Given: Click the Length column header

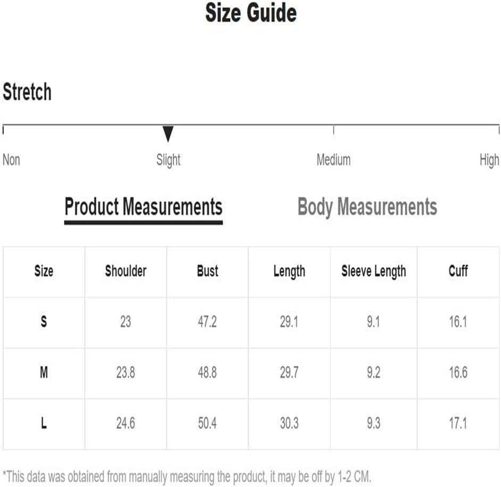Looking at the screenshot, I should [x=289, y=272].
